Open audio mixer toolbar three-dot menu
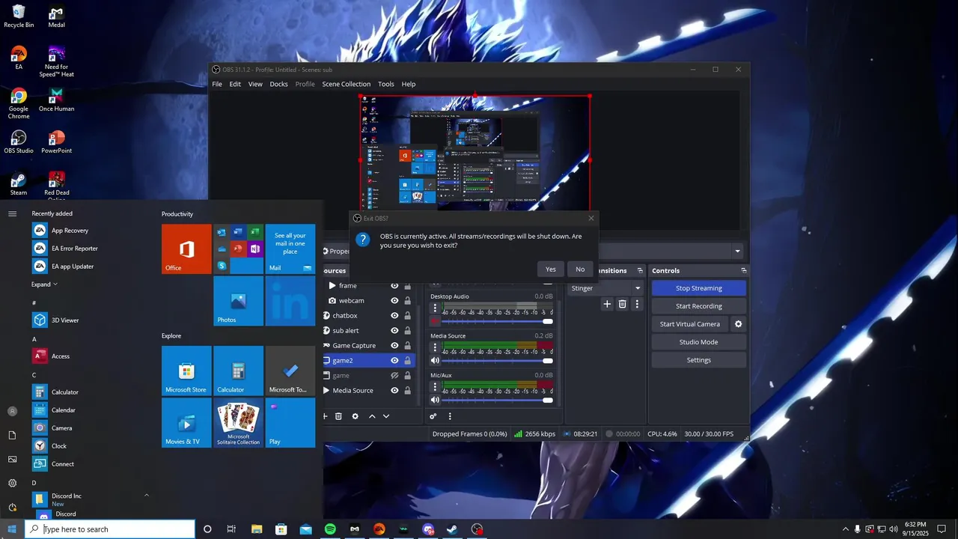Viewport: 958px width, 539px height. point(450,416)
